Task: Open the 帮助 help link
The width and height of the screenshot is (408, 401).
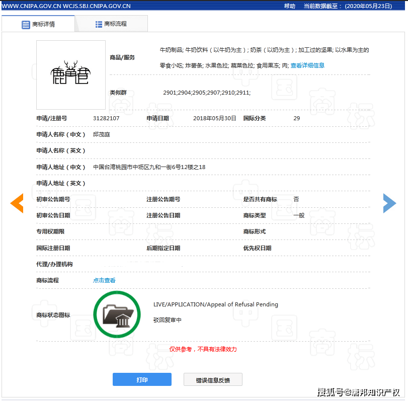Action: (289, 6)
